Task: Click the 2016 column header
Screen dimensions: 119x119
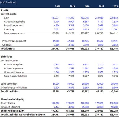Action: (87, 6)
